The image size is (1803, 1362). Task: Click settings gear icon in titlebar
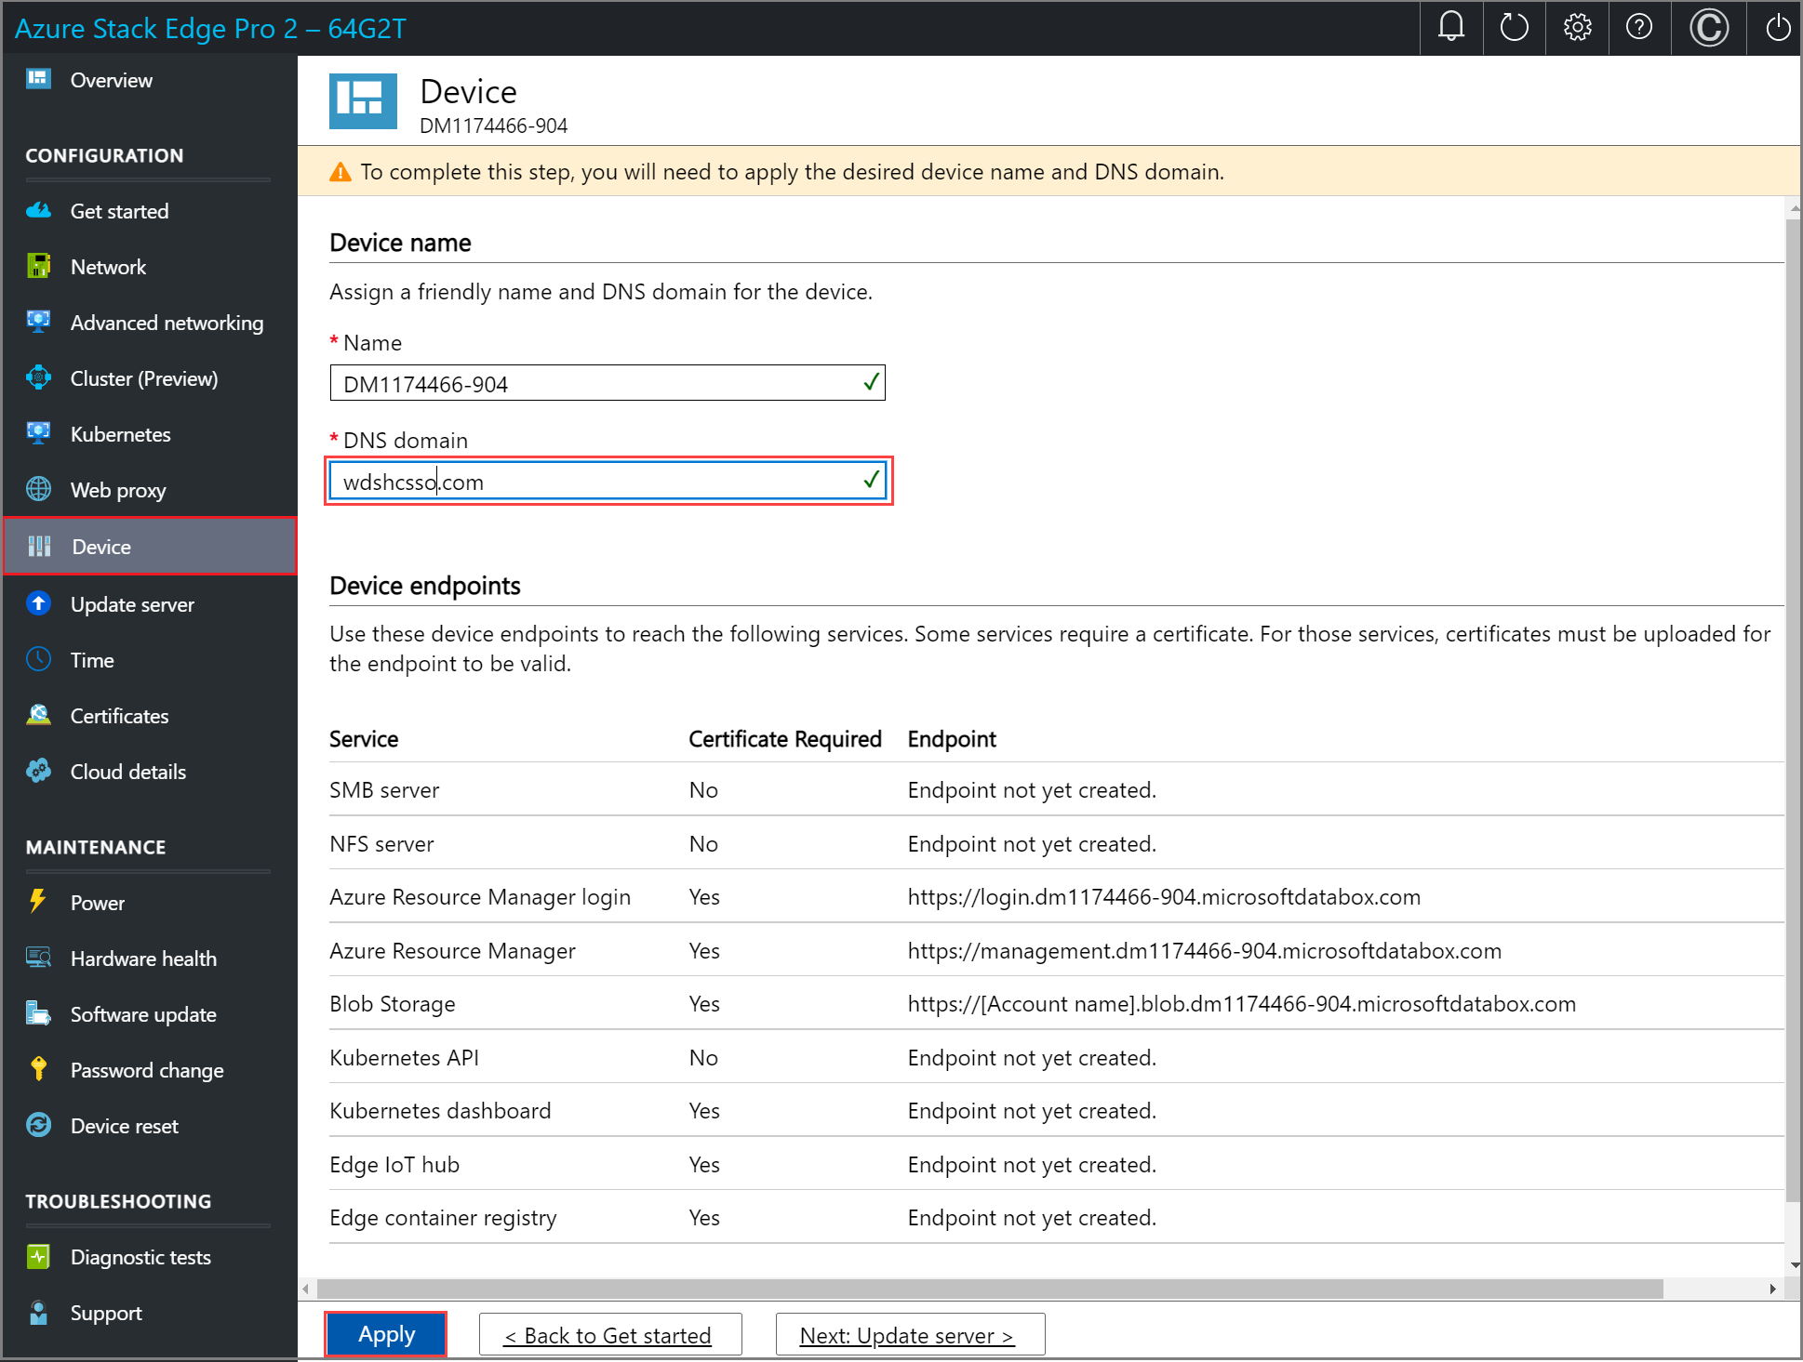click(x=1574, y=24)
